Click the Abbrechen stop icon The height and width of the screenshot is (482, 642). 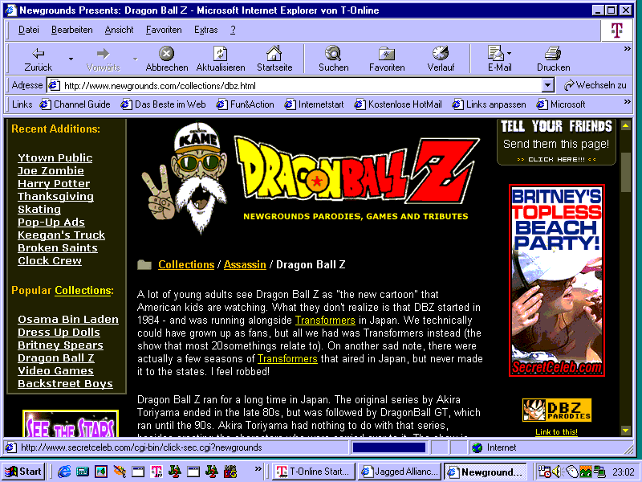[x=166, y=54]
